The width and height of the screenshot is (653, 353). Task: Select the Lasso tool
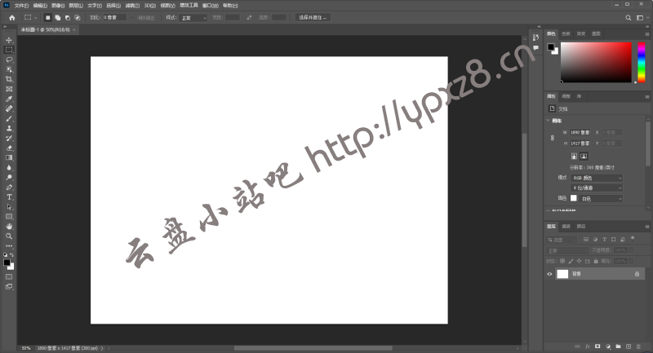pyautogui.click(x=9, y=60)
